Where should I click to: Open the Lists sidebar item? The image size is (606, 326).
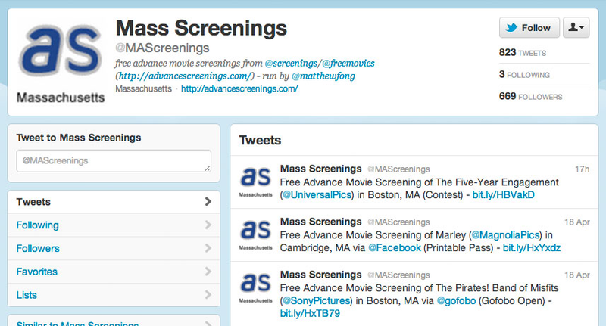coord(114,295)
